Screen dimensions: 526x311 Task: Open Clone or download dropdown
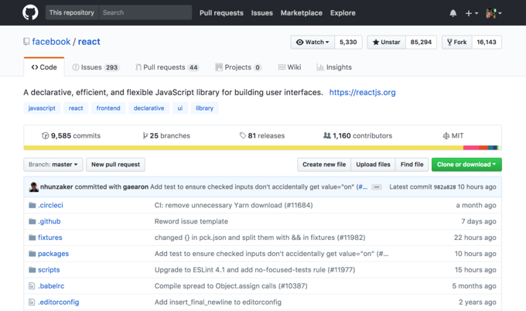point(466,164)
